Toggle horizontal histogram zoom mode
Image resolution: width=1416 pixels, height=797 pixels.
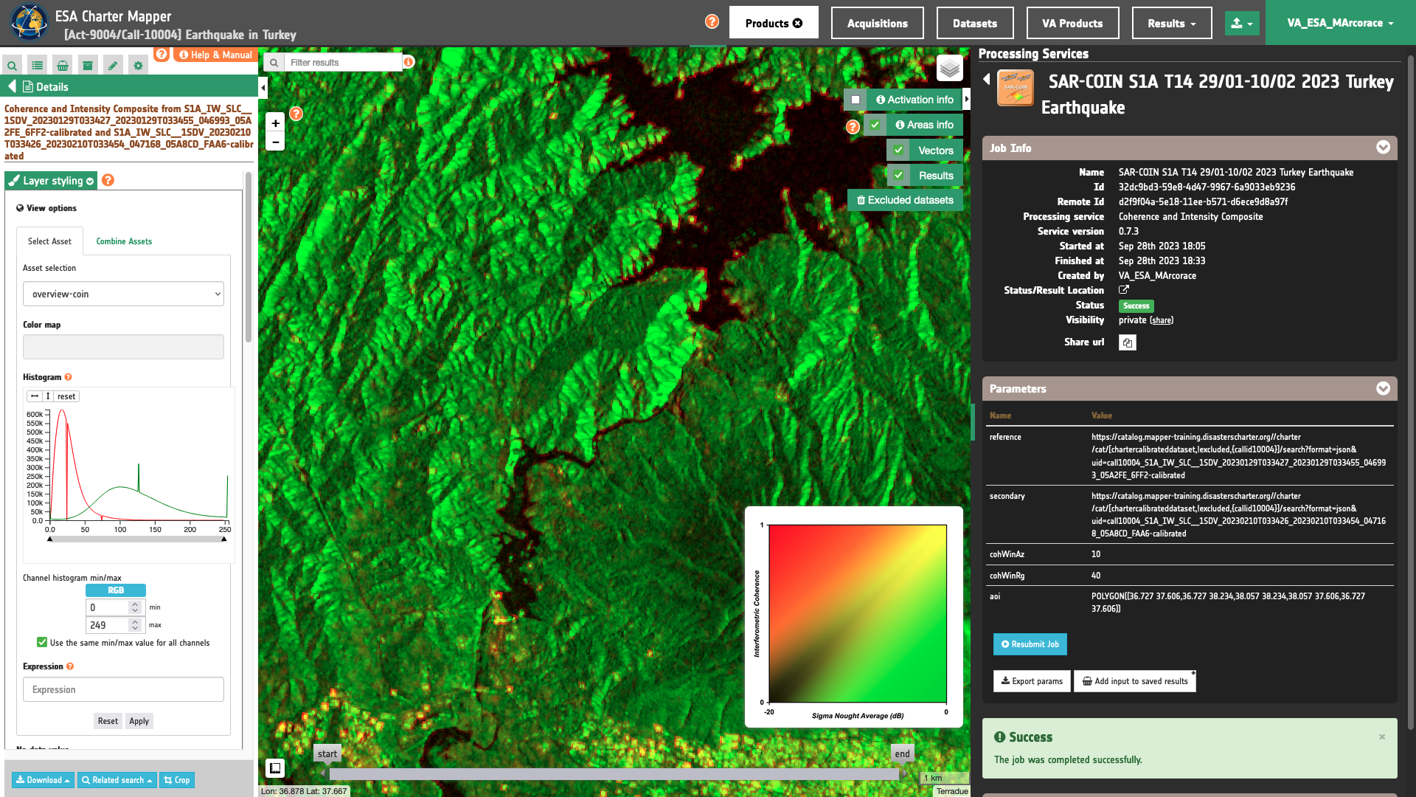(x=35, y=396)
